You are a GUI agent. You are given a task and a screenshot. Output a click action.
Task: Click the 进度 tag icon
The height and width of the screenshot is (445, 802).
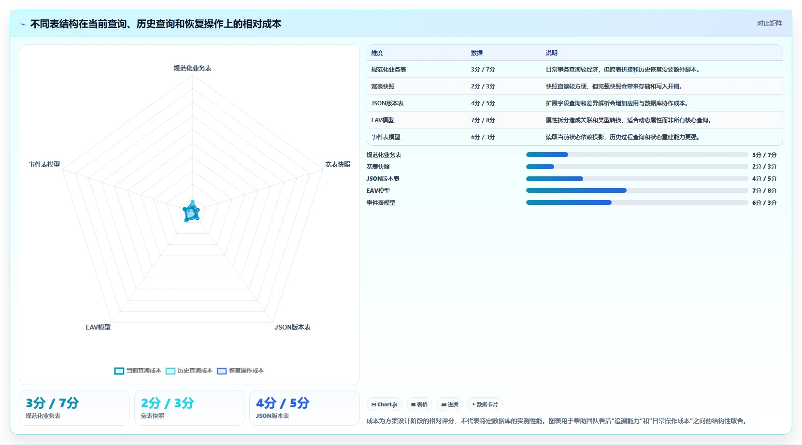[444, 405]
